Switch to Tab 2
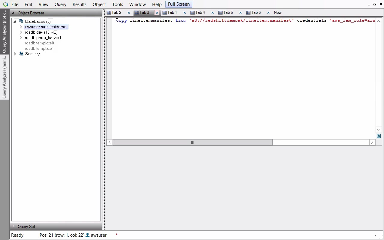 116,13
